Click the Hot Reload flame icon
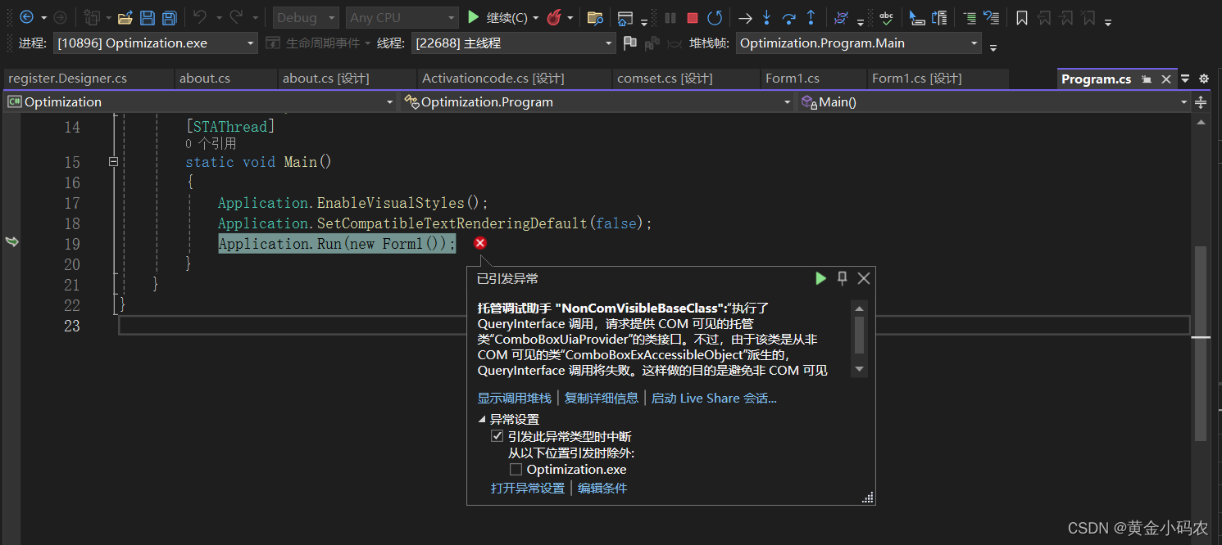Screen dimensions: 1222x545 [x=556, y=17]
